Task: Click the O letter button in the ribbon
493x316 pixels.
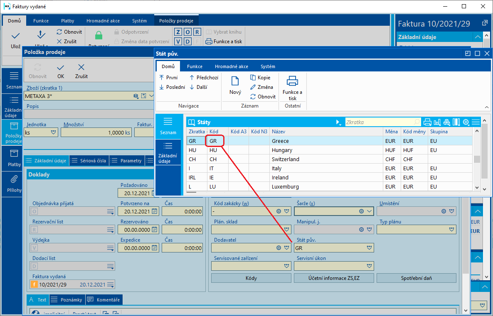Action: (188, 32)
